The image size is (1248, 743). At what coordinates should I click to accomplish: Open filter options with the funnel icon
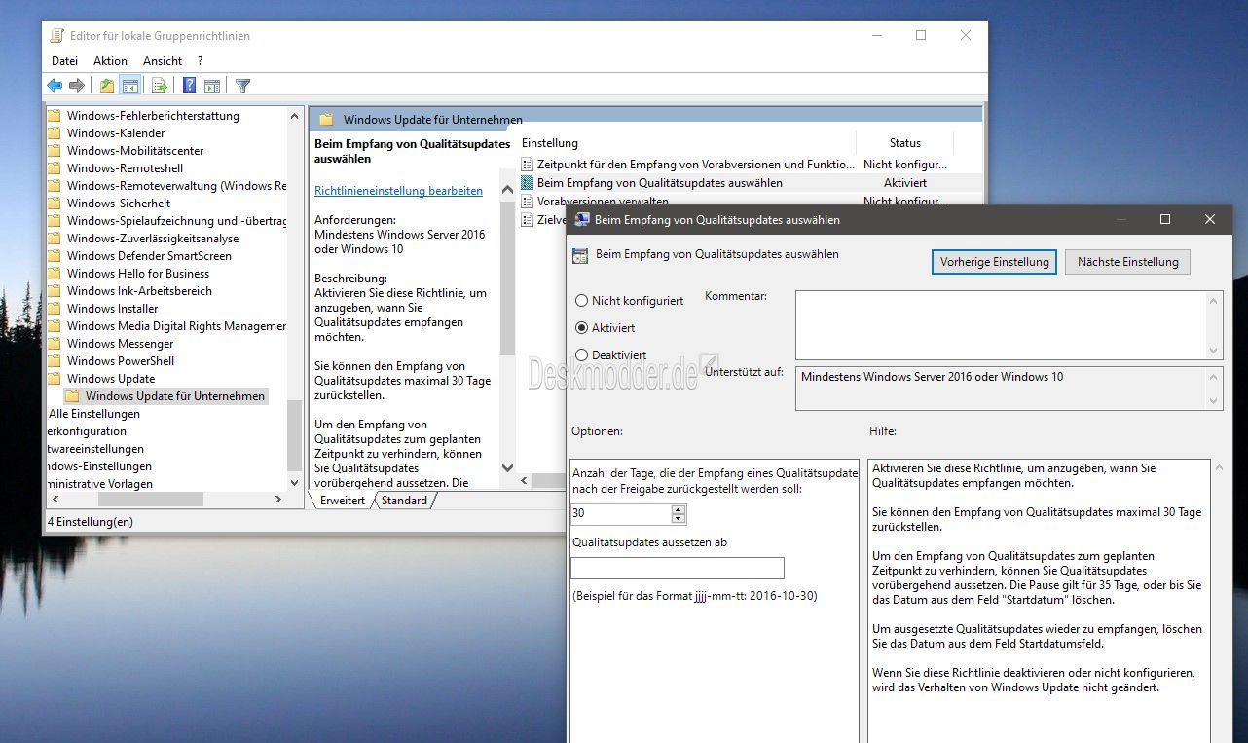[243, 86]
